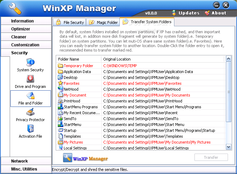Click the Temporary Folder row icon
The image size is (237, 174).
click(60, 66)
